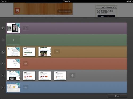
Task: Open second thumbnail in gray group
Action: pos(29,76)
